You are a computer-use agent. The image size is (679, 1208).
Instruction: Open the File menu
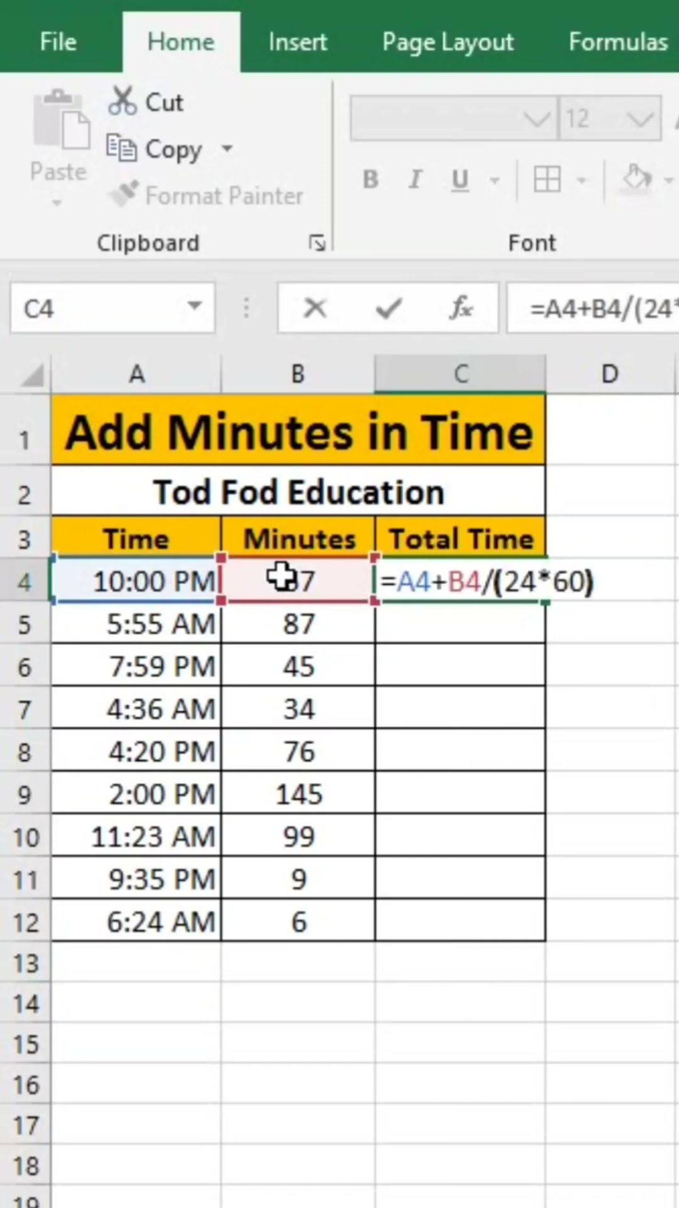pos(58,42)
